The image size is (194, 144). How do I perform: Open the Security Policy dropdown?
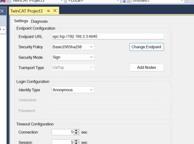coord(73,47)
